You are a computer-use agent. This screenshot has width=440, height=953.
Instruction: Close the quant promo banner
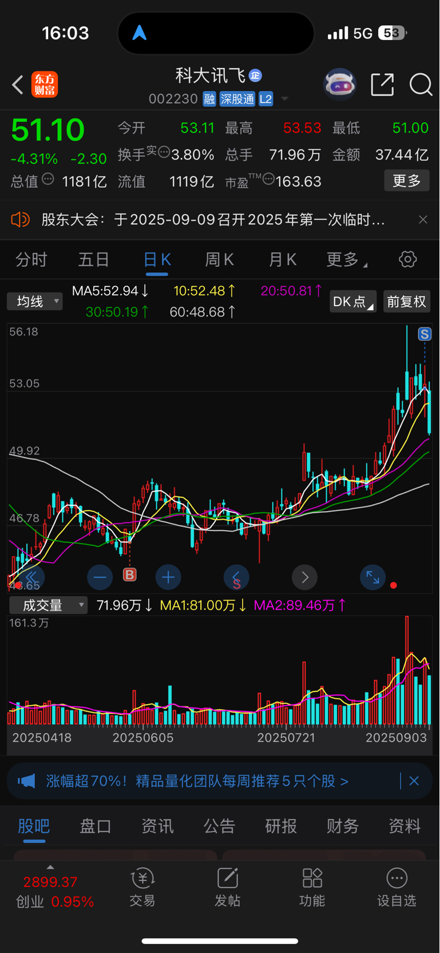tap(414, 781)
